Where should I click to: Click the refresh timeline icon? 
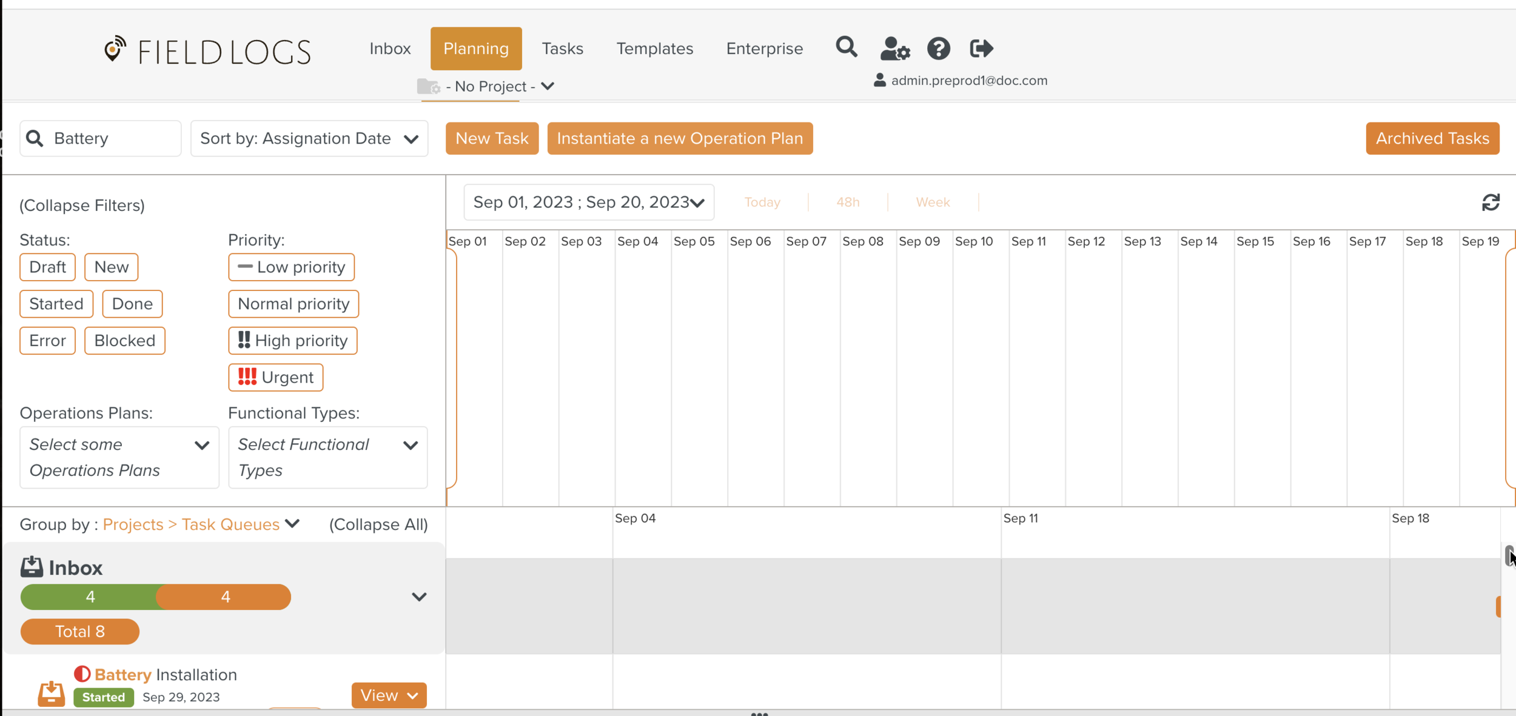pyautogui.click(x=1491, y=202)
